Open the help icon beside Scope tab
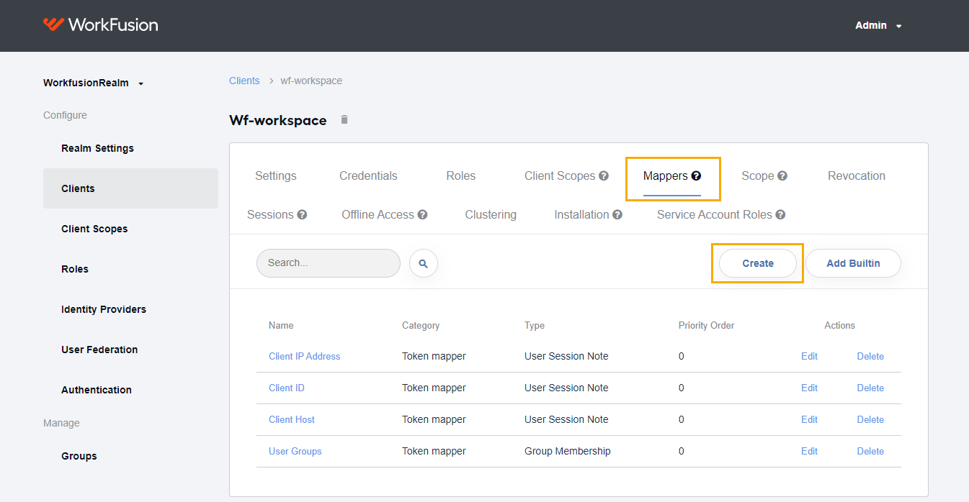This screenshot has height=502, width=969. click(782, 175)
